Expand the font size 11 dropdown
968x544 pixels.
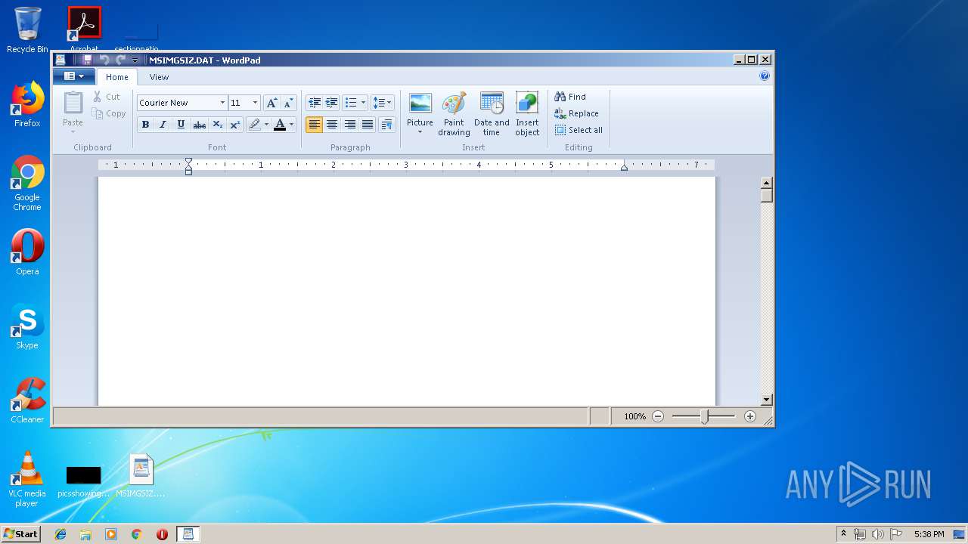pos(255,103)
